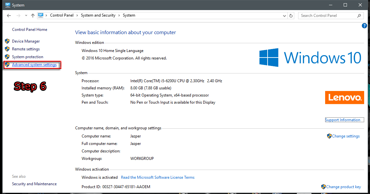Click the computer icon in the address bar
This screenshot has height=194, width=370.
coord(41,15)
